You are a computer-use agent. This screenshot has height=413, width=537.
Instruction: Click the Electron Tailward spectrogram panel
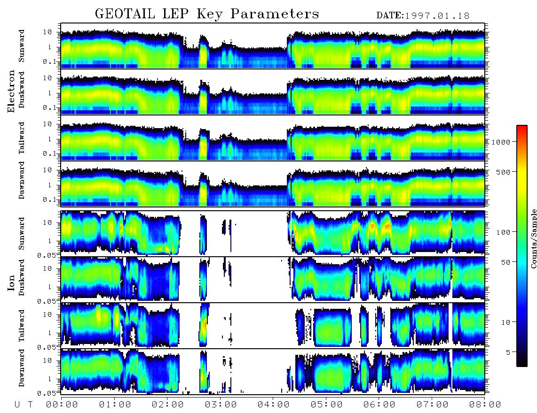tap(273, 138)
